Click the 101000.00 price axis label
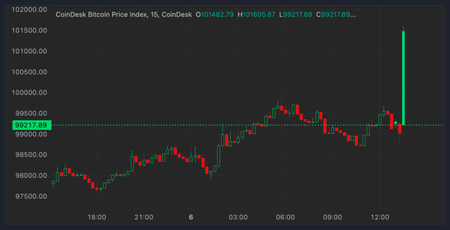Viewport: 450px width, 230px height. click(31, 51)
